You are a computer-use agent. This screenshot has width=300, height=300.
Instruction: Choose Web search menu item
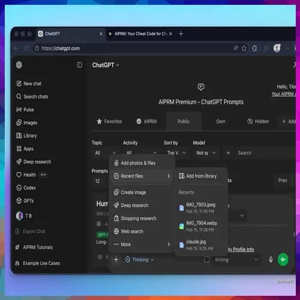(x=142, y=232)
